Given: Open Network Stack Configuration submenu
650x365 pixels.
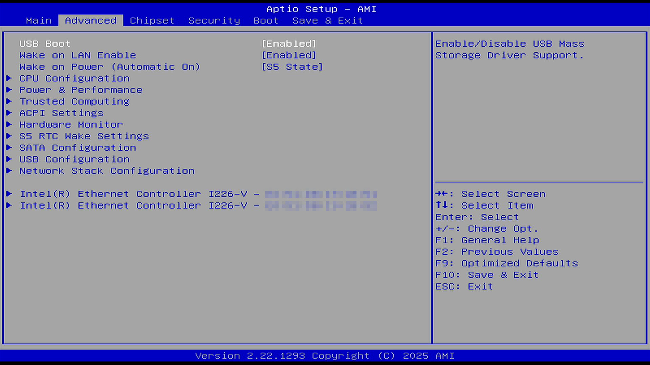Looking at the screenshot, I should click(x=107, y=171).
